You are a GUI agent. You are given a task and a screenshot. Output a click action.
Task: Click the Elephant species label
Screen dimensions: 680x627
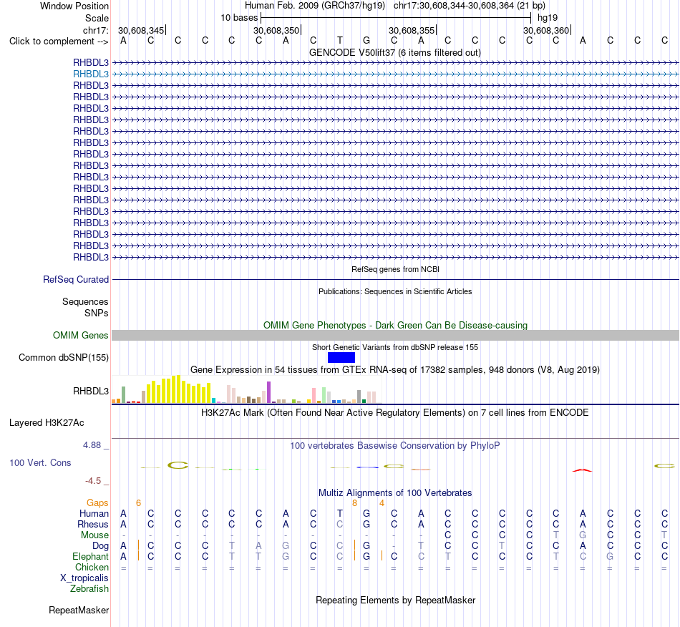coord(90,557)
